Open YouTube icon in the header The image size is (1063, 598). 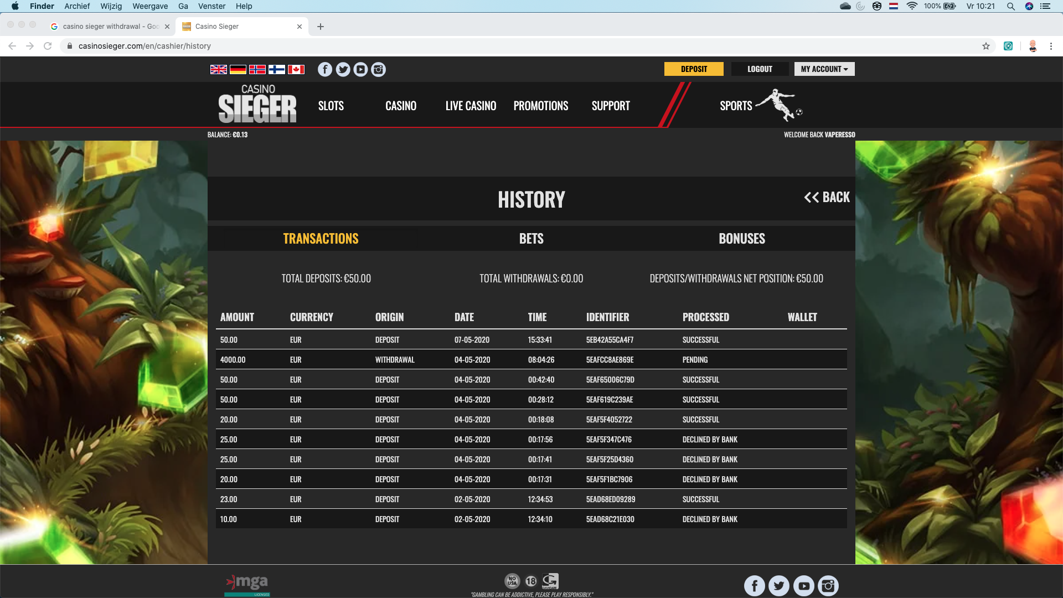click(361, 69)
